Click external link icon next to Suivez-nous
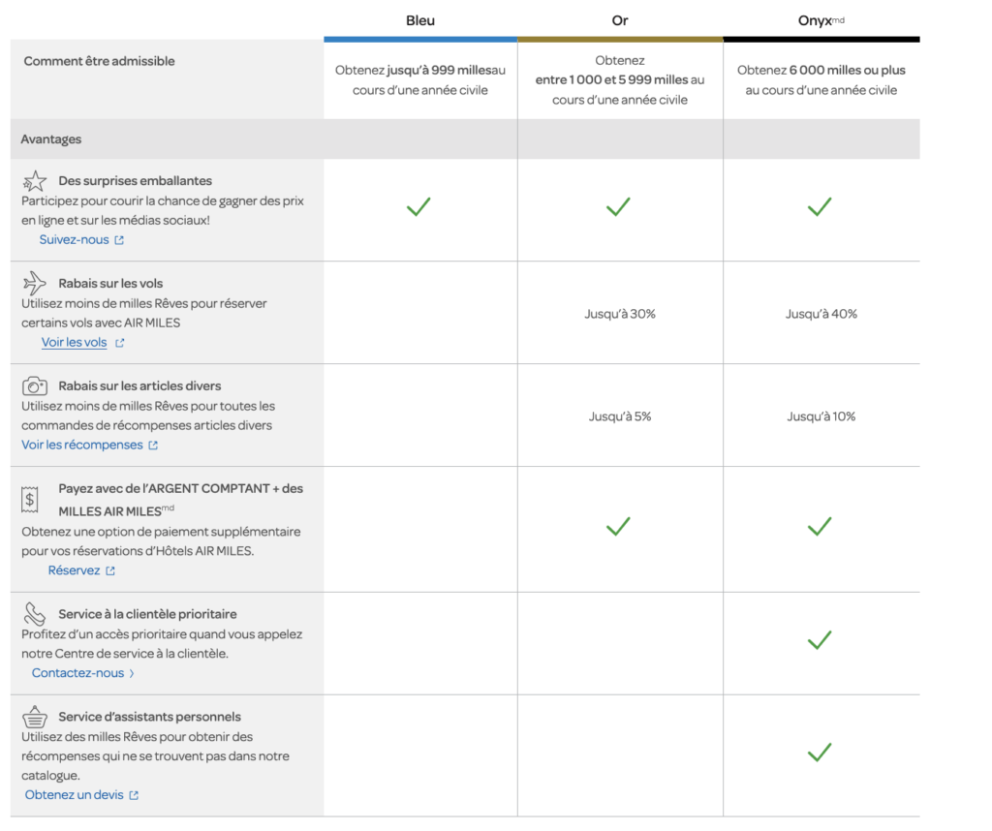Screen dimensions: 992x831 [119, 240]
